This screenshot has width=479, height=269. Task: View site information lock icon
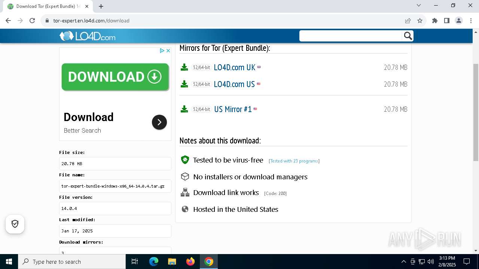47,21
